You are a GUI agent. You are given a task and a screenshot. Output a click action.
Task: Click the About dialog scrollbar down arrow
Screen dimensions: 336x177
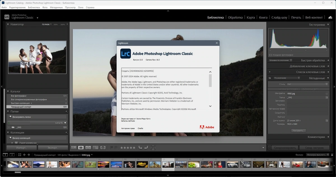pyautogui.click(x=210, y=106)
